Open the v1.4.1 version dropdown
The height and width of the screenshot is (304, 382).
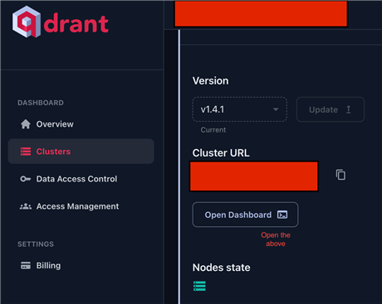tap(240, 109)
